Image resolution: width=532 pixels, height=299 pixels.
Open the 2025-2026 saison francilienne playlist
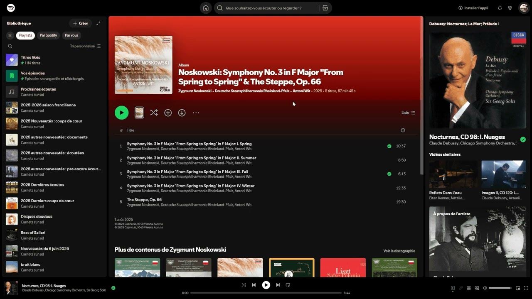point(54,108)
